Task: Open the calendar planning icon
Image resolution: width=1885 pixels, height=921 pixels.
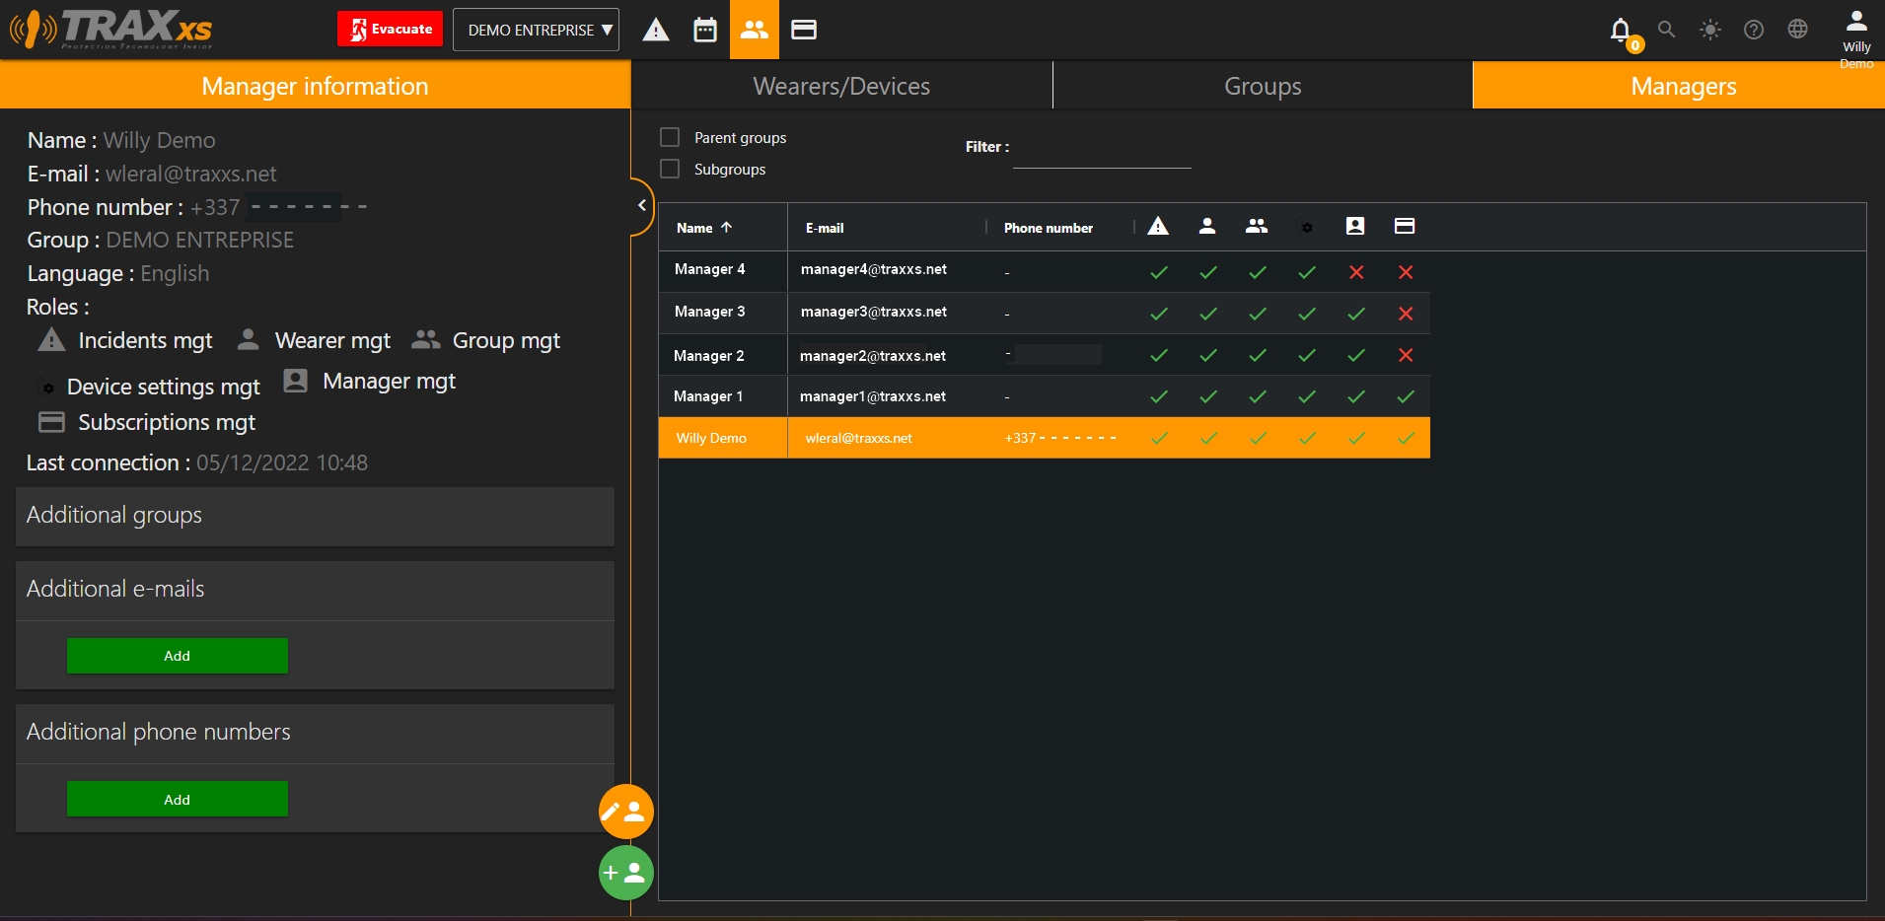Action: [705, 30]
